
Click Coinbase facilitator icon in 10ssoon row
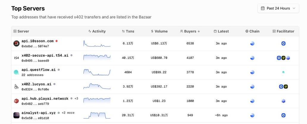pyautogui.click(x=283, y=43)
